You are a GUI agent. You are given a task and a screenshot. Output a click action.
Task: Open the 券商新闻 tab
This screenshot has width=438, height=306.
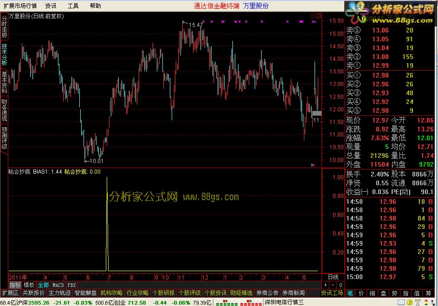tap(293, 293)
